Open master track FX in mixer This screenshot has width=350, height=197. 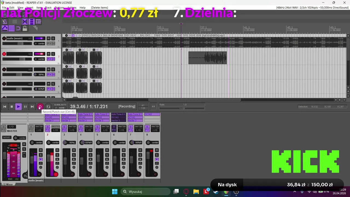(4, 130)
